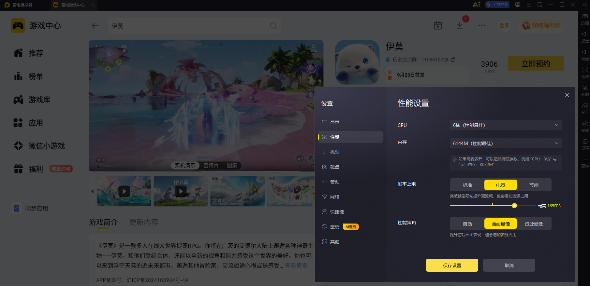Switch to the 更新内容 tab
This screenshot has height=286, width=590.
click(144, 222)
